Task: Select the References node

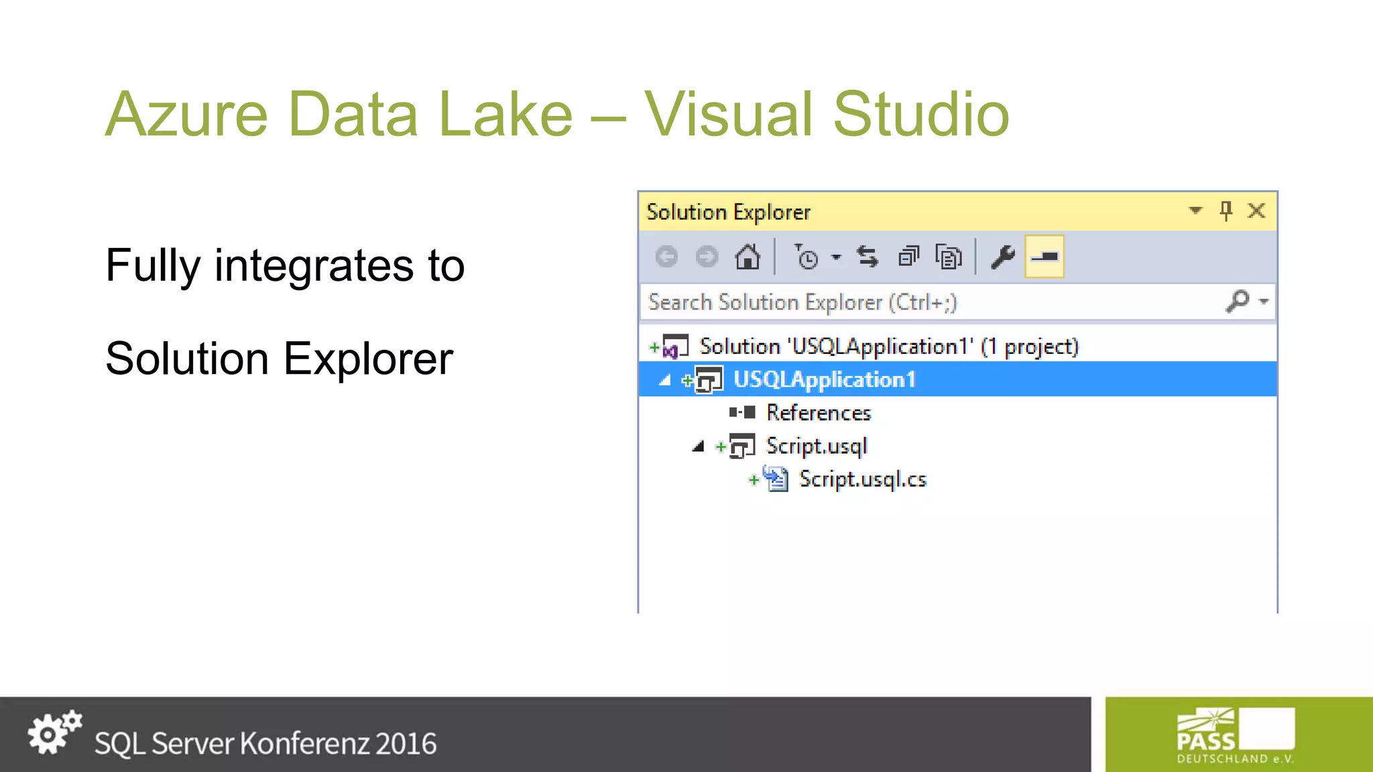Action: (819, 413)
